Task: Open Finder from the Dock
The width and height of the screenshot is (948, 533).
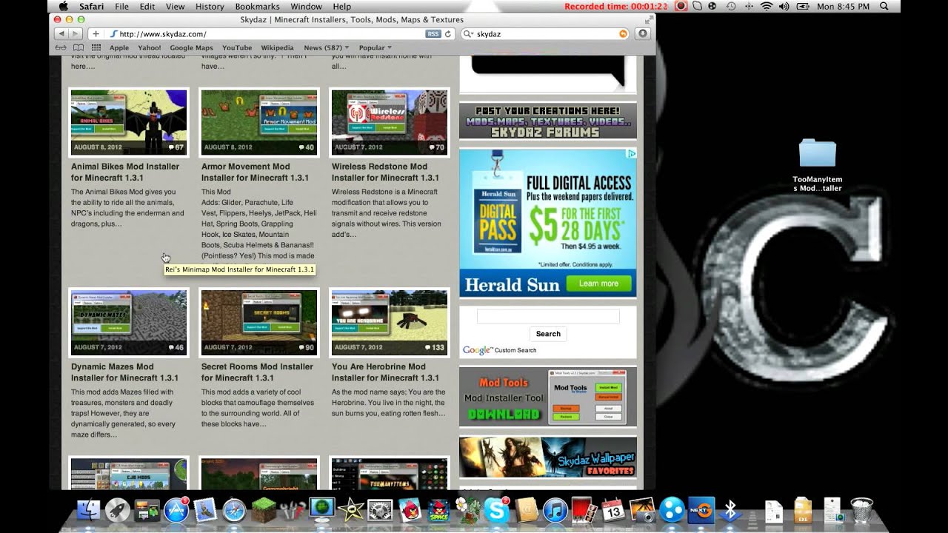Action: coord(88,509)
